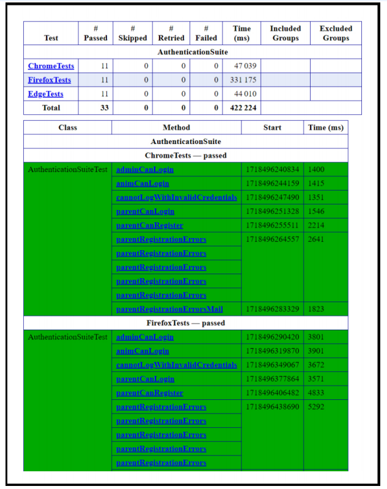Click the Total row label
Viewport: 387px width, 489px height.
coord(51,108)
